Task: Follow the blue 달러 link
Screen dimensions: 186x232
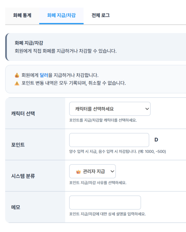Action: tap(44, 75)
